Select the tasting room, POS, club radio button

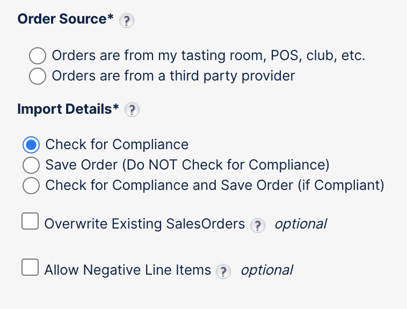point(38,56)
